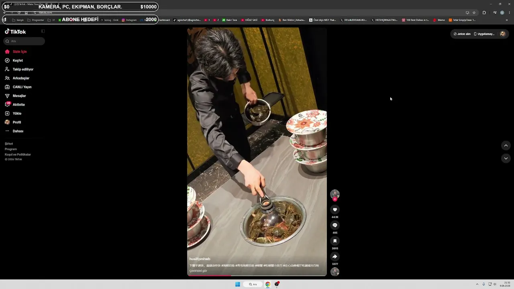Open the volume tray icon
Image resolution: width=514 pixels, height=289 pixels.
click(x=495, y=284)
